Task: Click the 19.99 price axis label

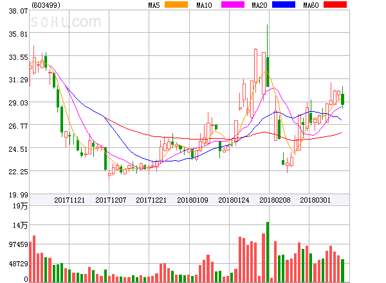Action: point(18,195)
